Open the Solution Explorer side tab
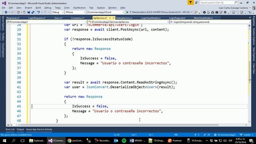256x144 pixels. [254, 36]
